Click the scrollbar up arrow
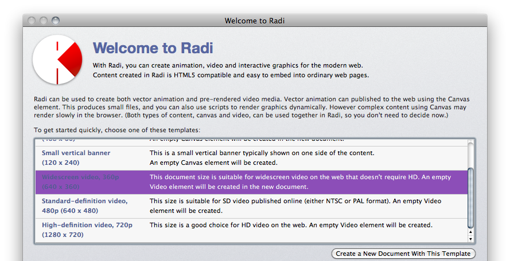The height and width of the screenshot is (261, 510). coord(470,232)
